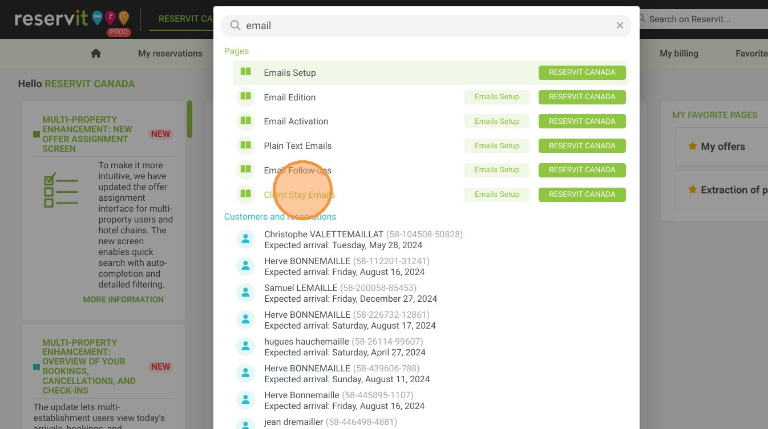Click header magnifier icon next to Search on Reservit
Image resolution: width=768 pixels, height=429 pixels.
pyautogui.click(x=642, y=19)
